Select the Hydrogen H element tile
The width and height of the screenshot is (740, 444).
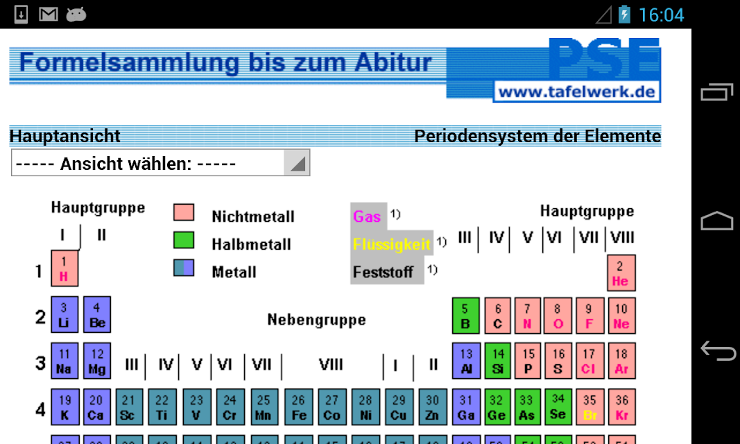tap(64, 268)
